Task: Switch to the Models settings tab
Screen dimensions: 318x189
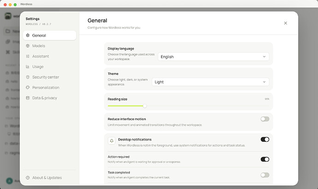Action: click(49, 46)
